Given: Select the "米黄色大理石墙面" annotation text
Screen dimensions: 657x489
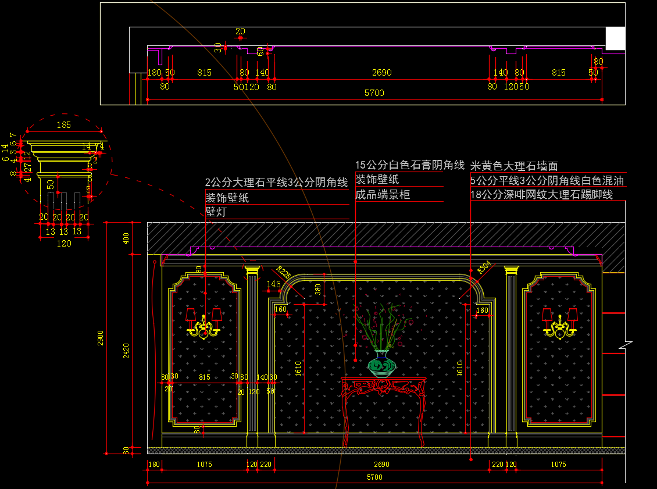Looking at the screenshot, I should click(x=514, y=166).
